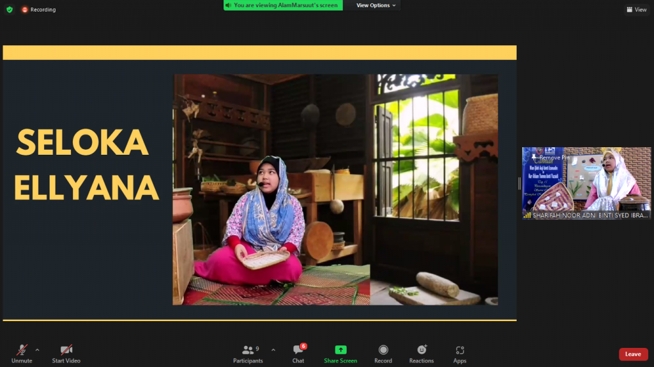
Task: Click the green security shield icon
Action: 9,9
